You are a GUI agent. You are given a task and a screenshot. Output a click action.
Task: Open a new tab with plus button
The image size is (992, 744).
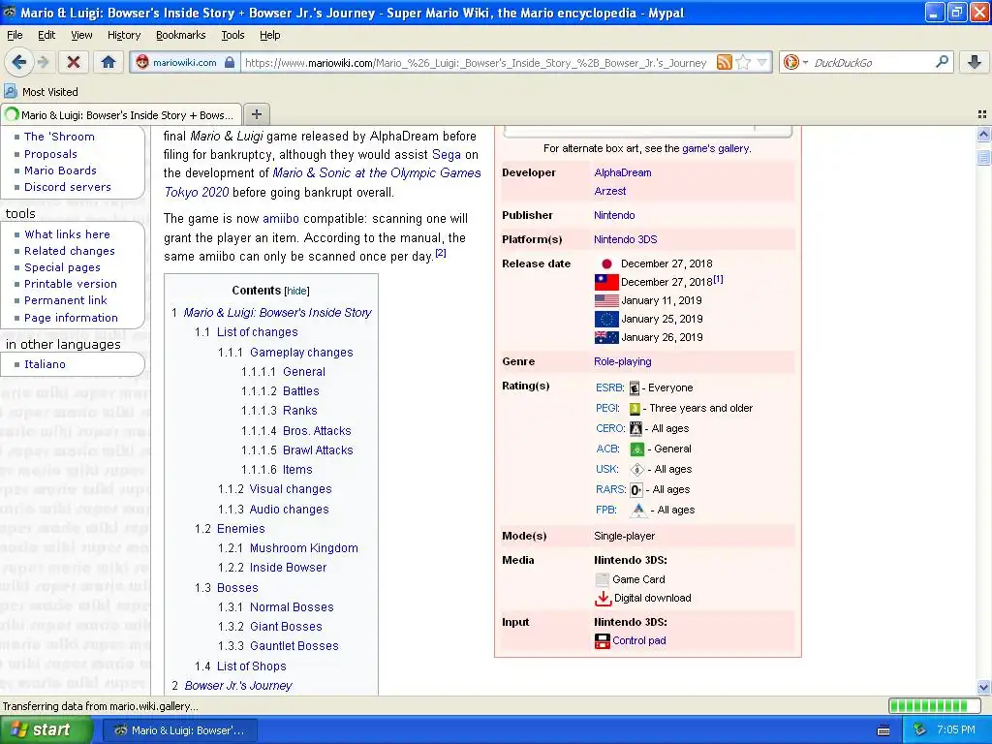256,114
